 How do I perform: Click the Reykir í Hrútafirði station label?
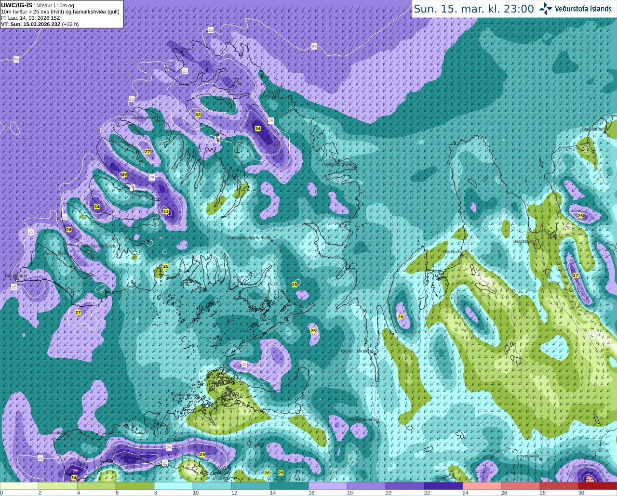pyautogui.click(x=358, y=351)
